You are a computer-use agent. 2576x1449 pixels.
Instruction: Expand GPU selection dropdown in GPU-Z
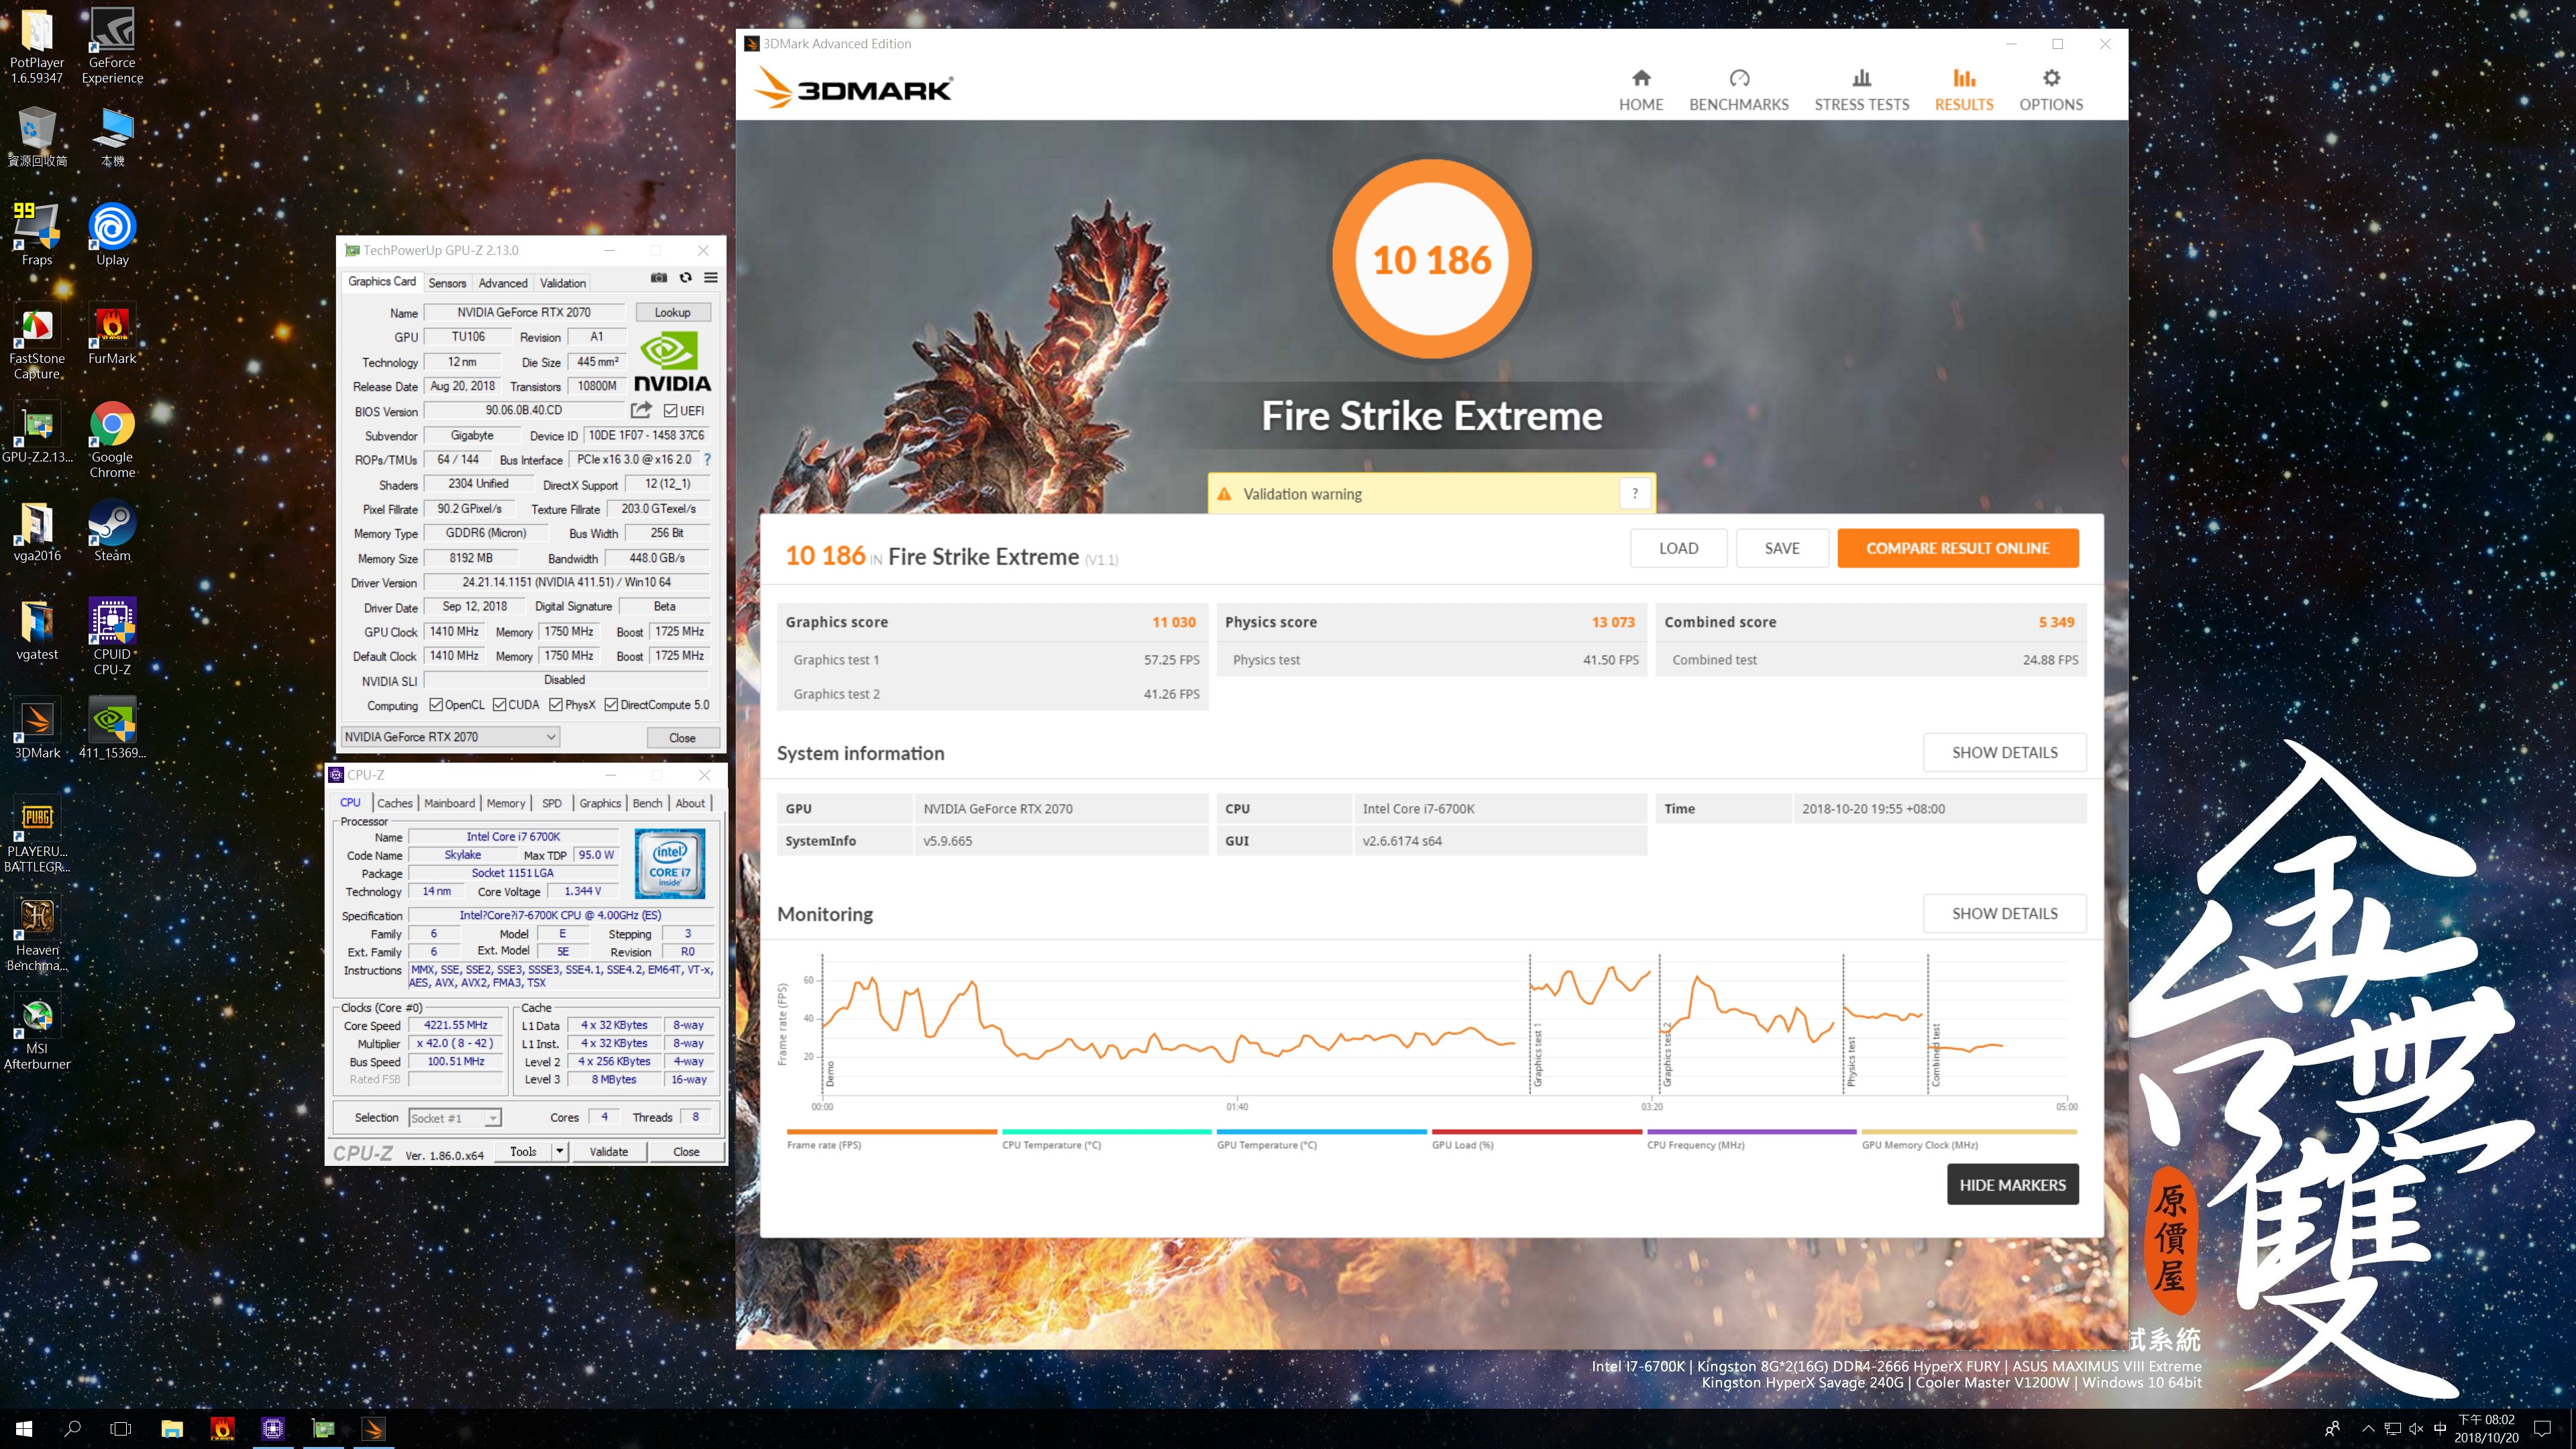[450, 737]
